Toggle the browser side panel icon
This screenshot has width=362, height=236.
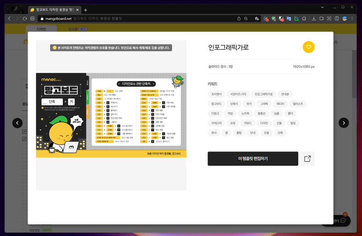pyautogui.click(x=337, y=18)
